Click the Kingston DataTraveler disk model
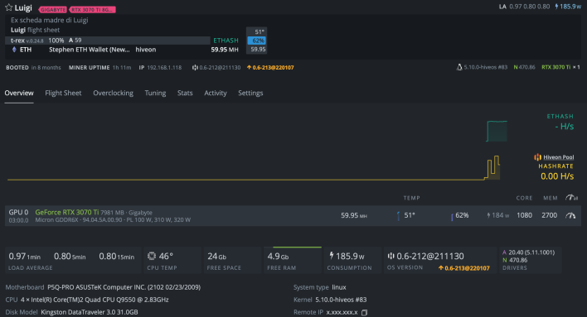Screen dimensions: 587x317 89,312
